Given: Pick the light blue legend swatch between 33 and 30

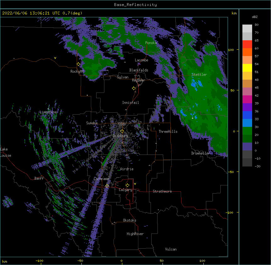Looking at the screenshot, I should pos(247,123).
